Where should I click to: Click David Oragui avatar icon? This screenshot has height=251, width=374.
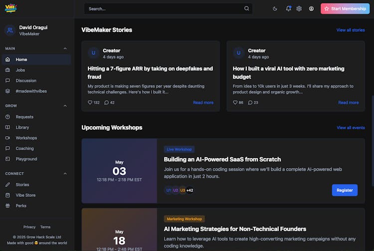(10, 30)
